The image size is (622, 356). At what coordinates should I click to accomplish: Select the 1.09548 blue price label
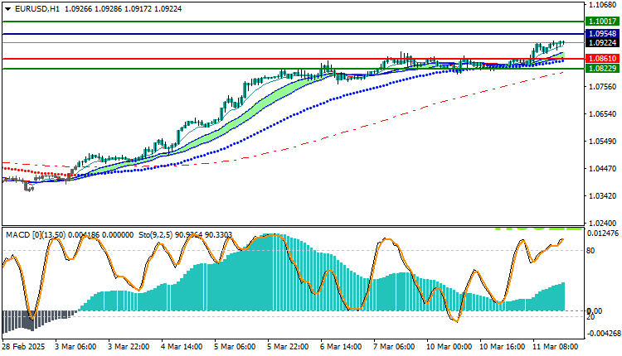(x=603, y=34)
